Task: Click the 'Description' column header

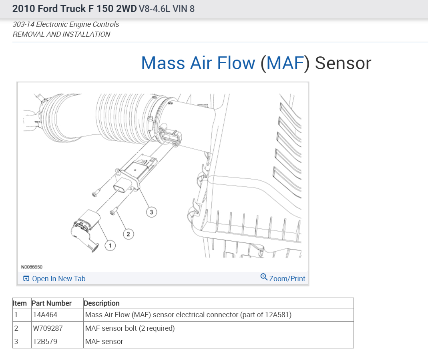Action: click(102, 303)
